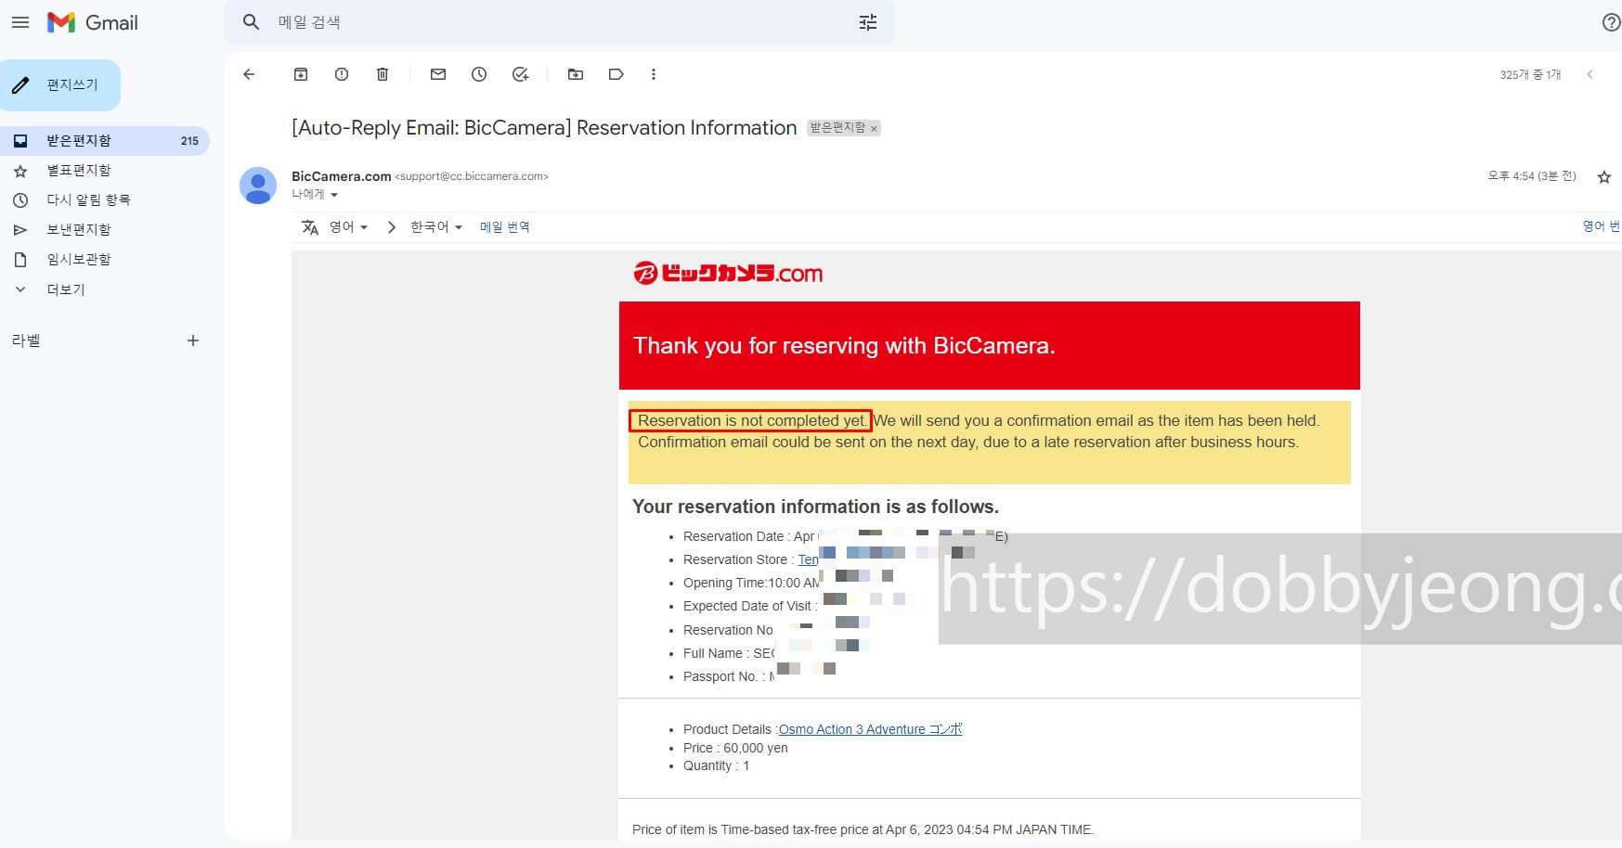This screenshot has width=1622, height=848.
Task: Go to newer message chevron
Action: click(1590, 74)
